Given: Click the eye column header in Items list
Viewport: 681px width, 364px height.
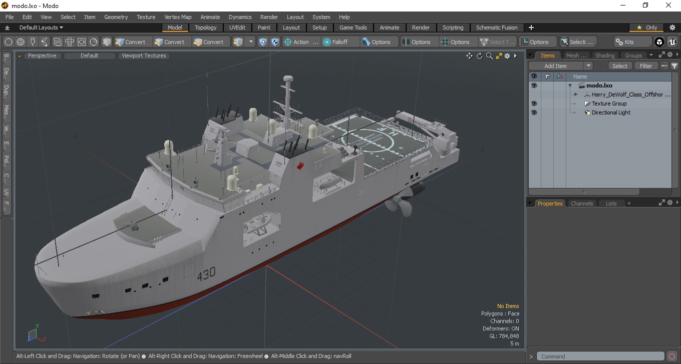Looking at the screenshot, I should pyautogui.click(x=534, y=76).
